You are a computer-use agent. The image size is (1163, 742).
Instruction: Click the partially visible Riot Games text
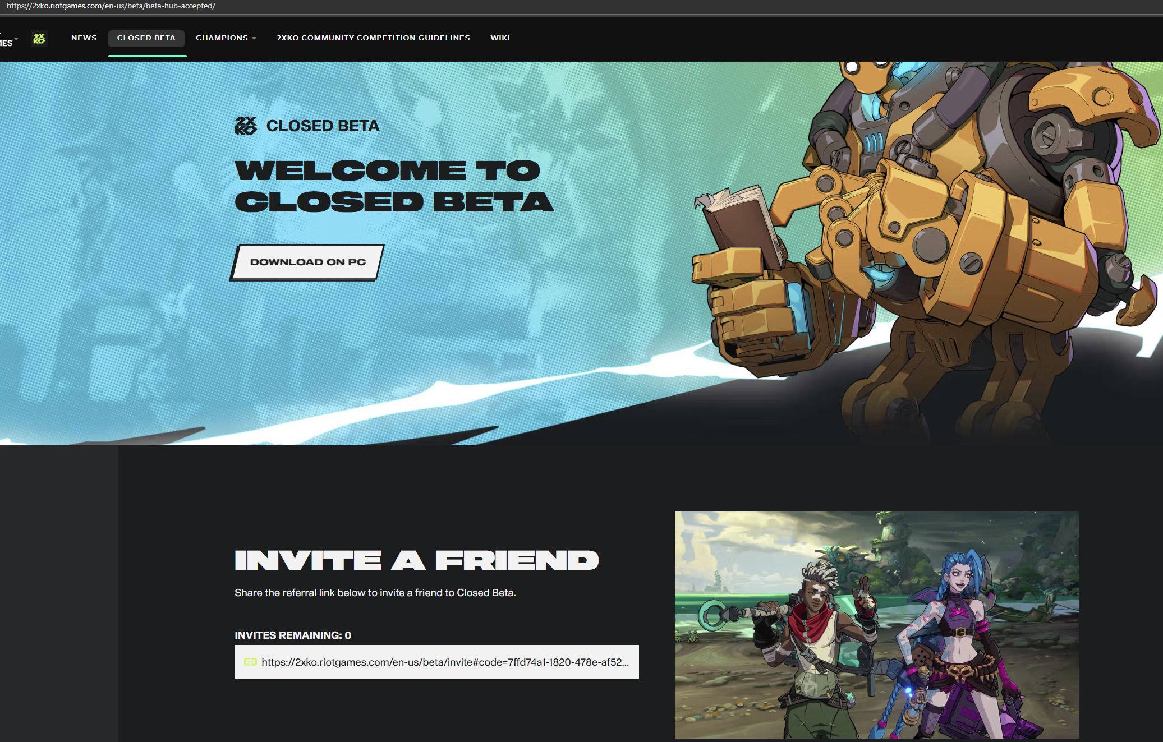6,43
